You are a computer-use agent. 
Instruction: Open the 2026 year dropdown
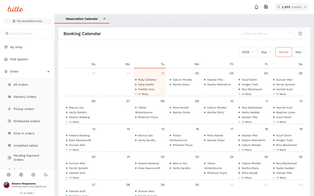[248, 52]
